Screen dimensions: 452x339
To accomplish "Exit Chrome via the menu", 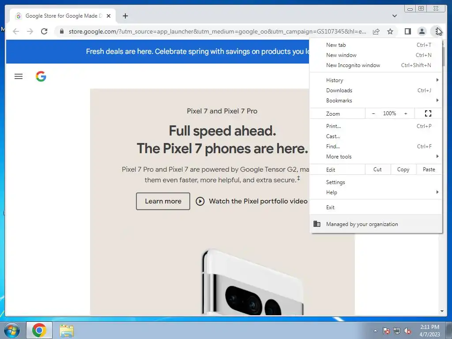I will (x=376, y=207).
